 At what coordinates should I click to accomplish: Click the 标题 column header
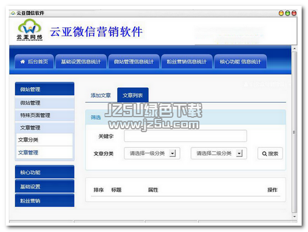(116, 190)
